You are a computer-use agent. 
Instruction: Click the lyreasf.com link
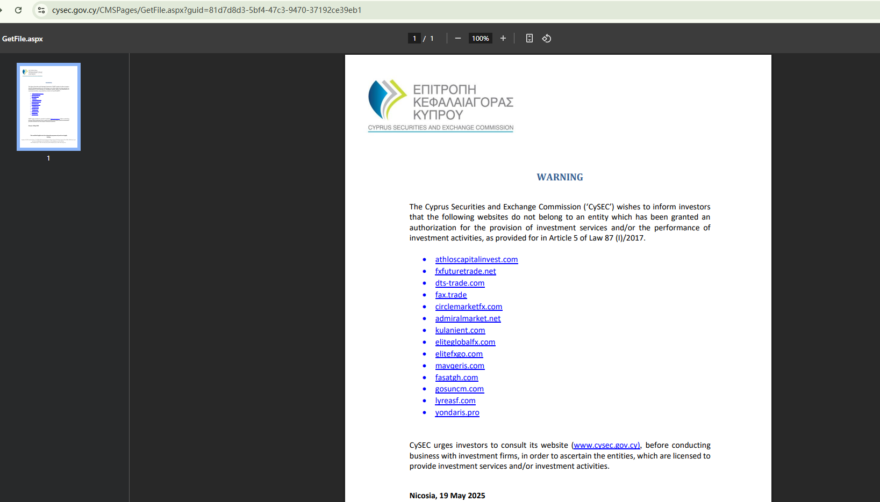[x=455, y=401]
